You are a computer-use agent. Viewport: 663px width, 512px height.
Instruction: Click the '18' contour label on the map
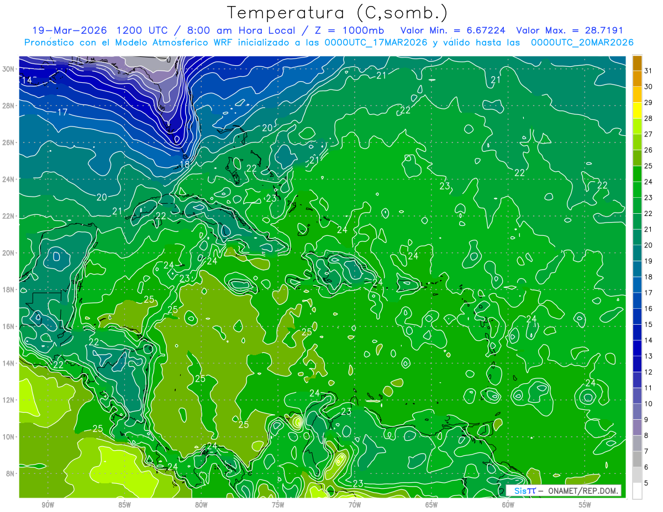point(185,164)
